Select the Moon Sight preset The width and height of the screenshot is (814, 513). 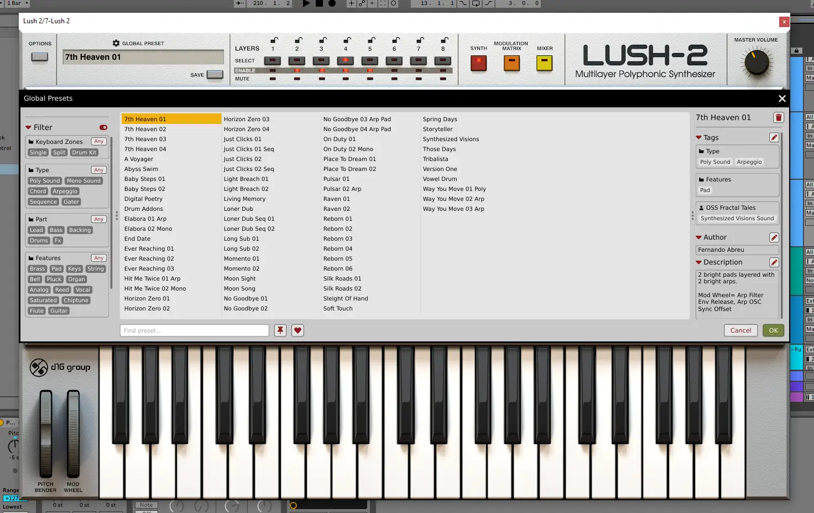coord(239,279)
